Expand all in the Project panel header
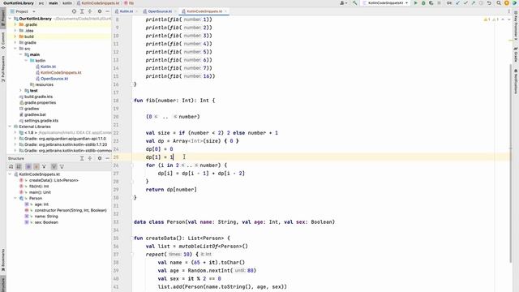 click(82, 11)
